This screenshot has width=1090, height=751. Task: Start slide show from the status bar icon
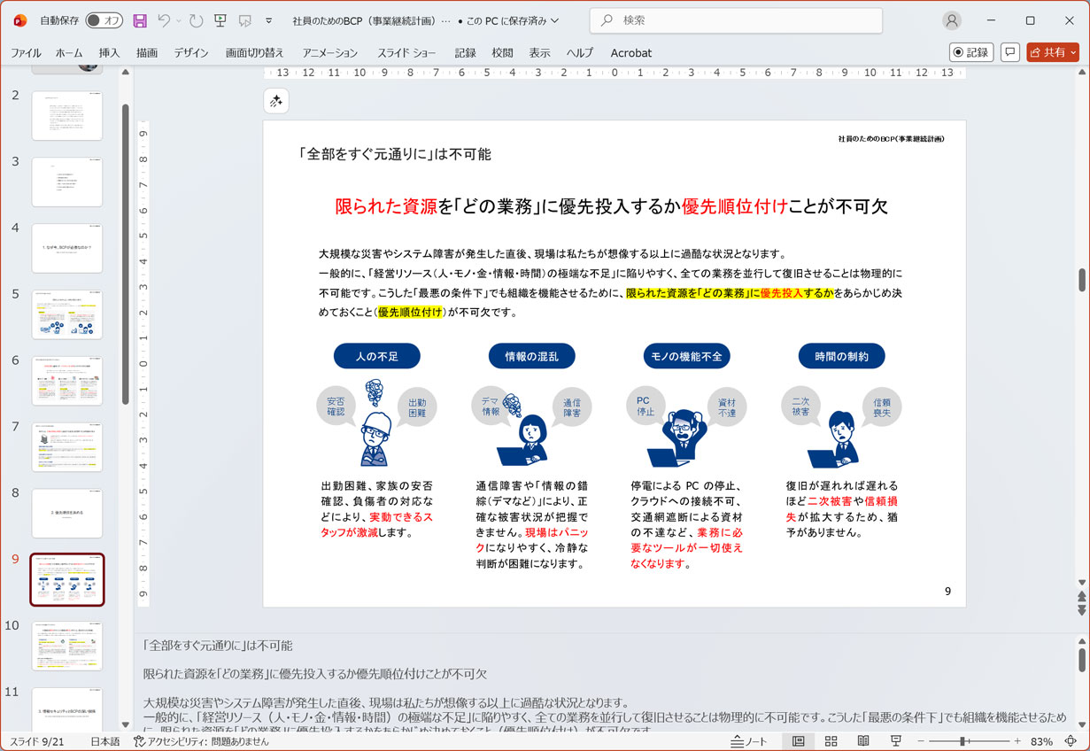(x=897, y=740)
